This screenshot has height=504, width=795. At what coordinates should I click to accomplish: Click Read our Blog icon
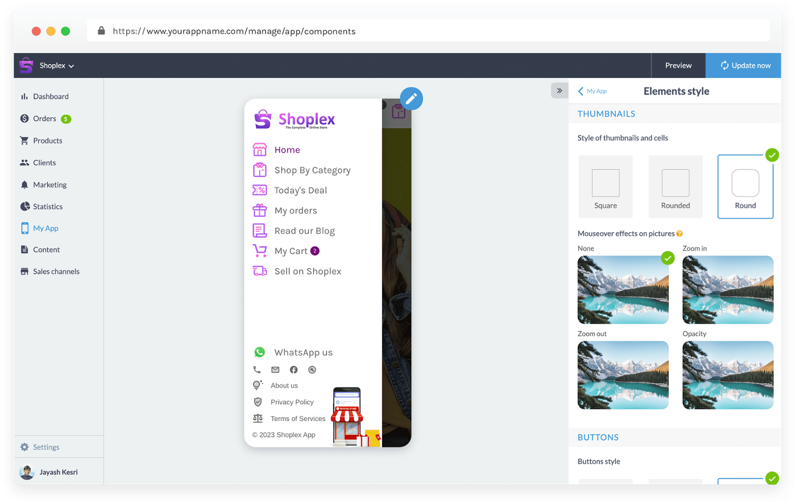point(260,231)
